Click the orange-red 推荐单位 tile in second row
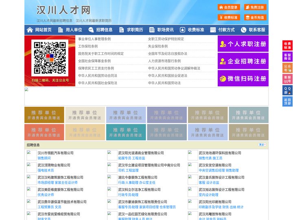Screen dimensions: 293x220 click(44, 132)
